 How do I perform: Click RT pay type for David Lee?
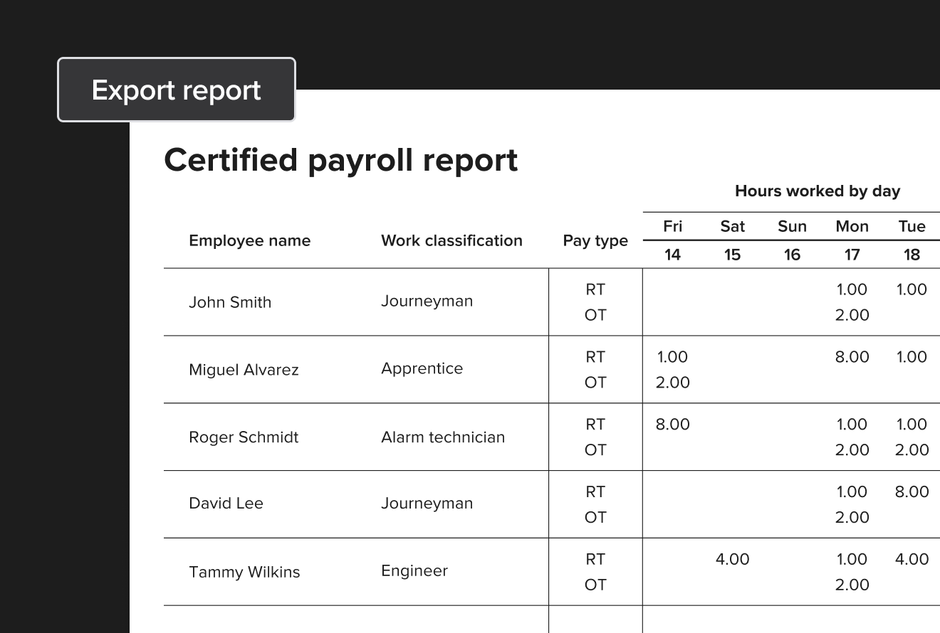pyautogui.click(x=595, y=492)
